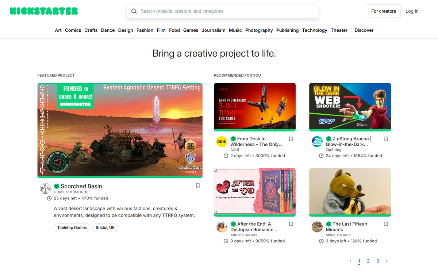Viewport: 438px width, 271px height.
Task: Open the After the End book collection thumbnail
Action: tap(255, 192)
